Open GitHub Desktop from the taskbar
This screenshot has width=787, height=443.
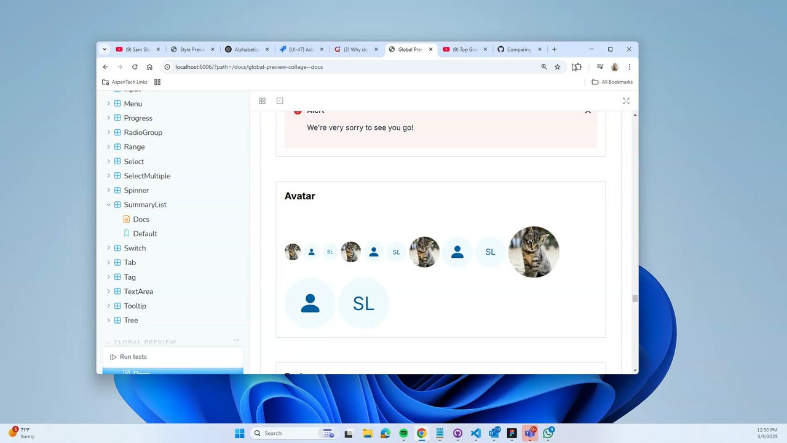(x=457, y=433)
